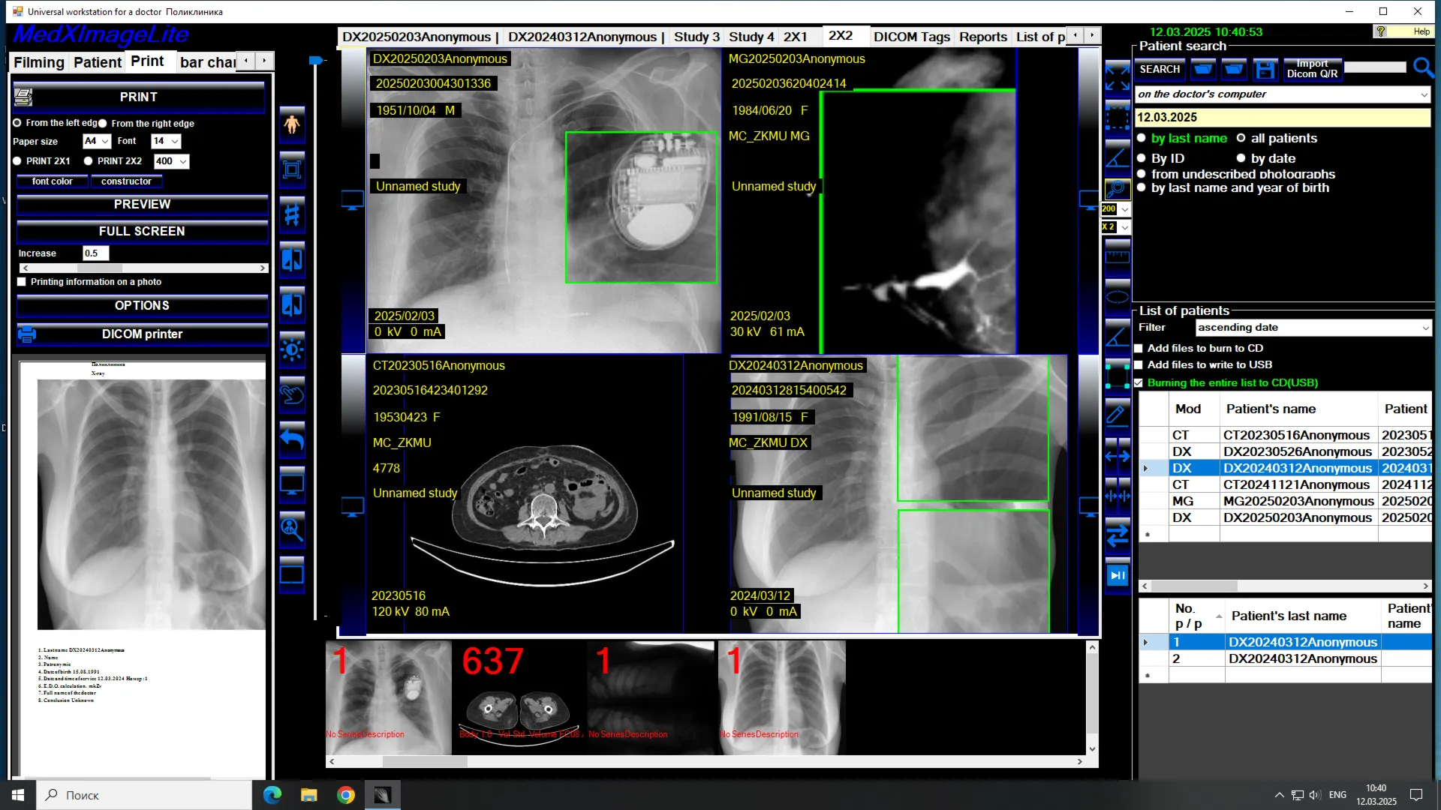Select the pencil annotation tool
Image resolution: width=1441 pixels, height=810 pixels.
pyautogui.click(x=1117, y=414)
